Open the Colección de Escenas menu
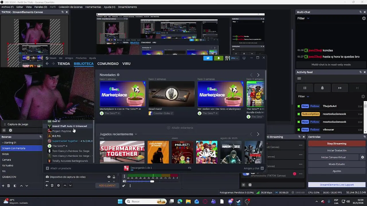 click(x=70, y=7)
